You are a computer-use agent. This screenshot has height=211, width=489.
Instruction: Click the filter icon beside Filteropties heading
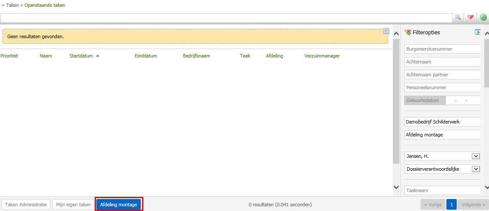pyautogui.click(x=408, y=32)
